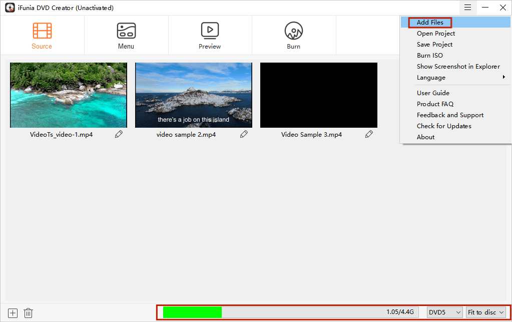Open the Source tab film icon
The image size is (512, 322).
(42, 31)
